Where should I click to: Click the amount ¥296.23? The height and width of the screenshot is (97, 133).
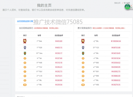point(59,67)
